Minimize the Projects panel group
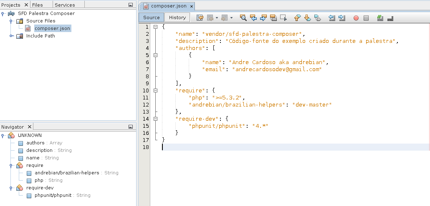The image size is (430, 206). (131, 5)
